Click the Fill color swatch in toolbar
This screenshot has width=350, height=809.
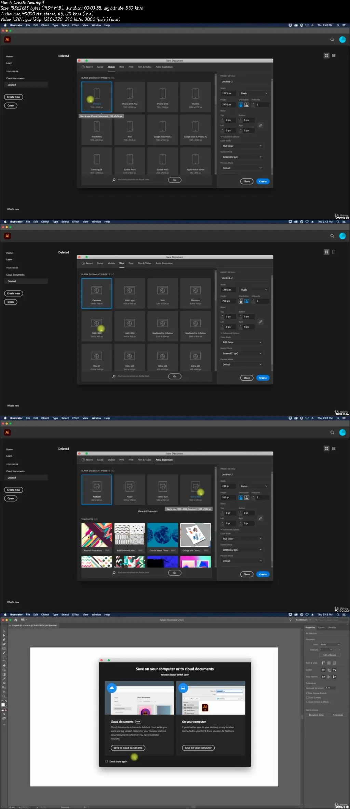(x=3, y=704)
